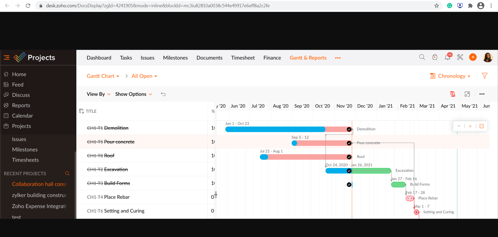Image resolution: width=498 pixels, height=237 pixels.
Task: Select the Gantt & Reports tab
Action: [308, 58]
